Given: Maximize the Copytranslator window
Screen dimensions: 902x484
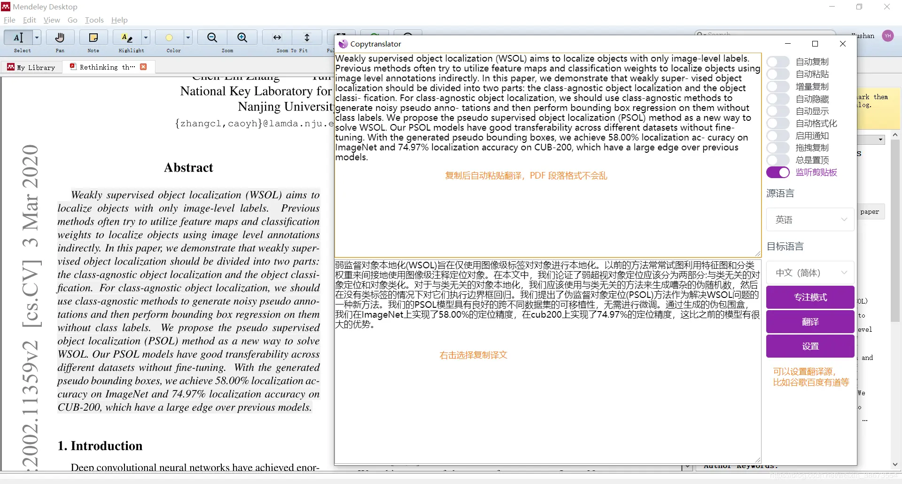Looking at the screenshot, I should coord(815,44).
